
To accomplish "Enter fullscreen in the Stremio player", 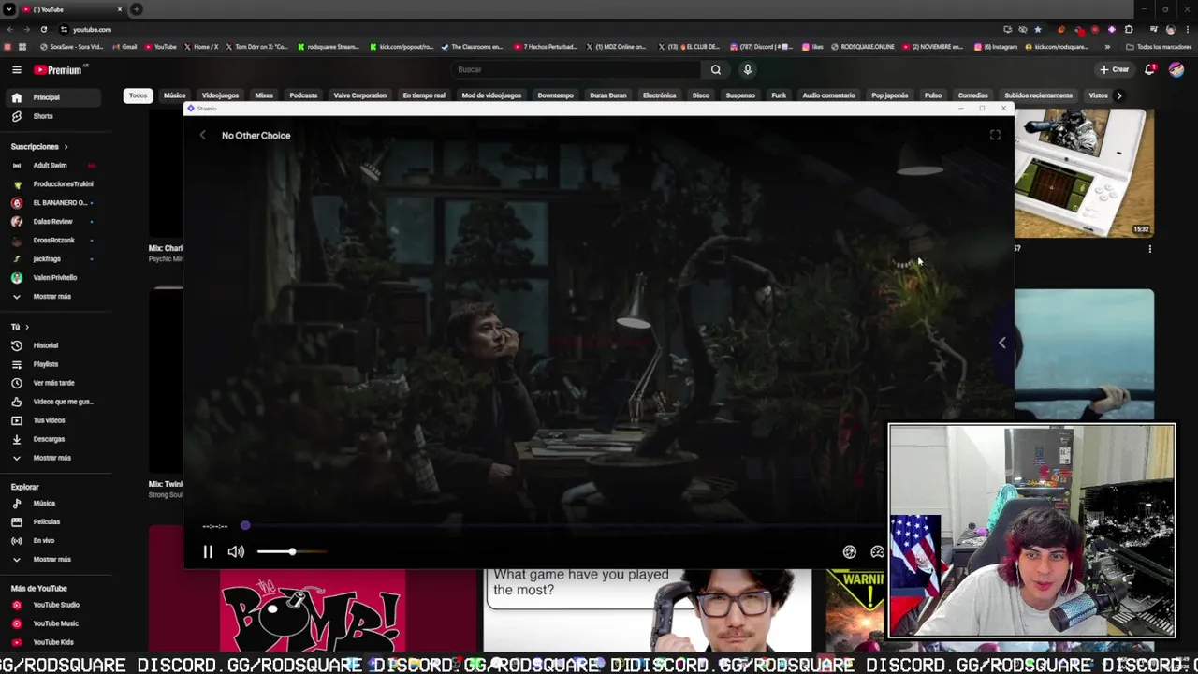I will pos(995,136).
